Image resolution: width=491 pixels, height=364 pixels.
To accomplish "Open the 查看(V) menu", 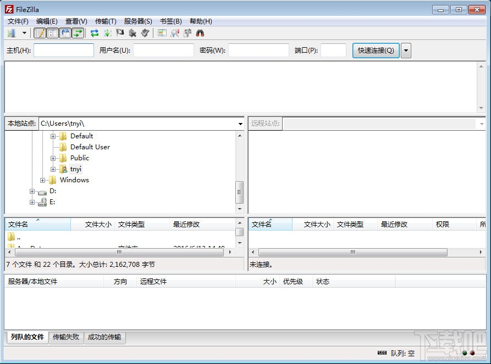I will (x=76, y=21).
